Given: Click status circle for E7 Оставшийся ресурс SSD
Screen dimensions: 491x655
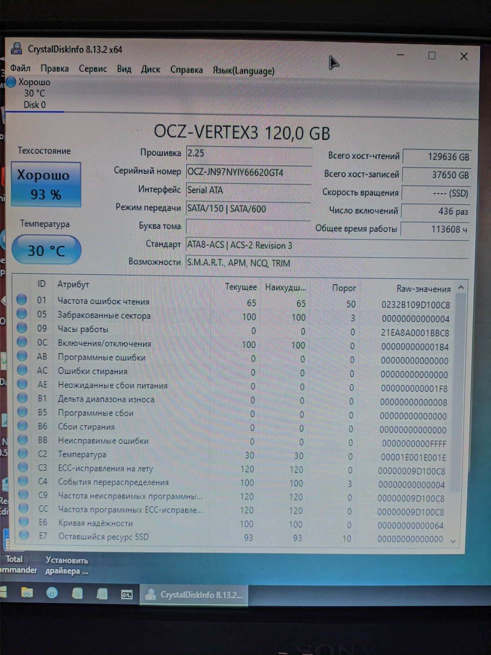Looking at the screenshot, I should [24, 535].
